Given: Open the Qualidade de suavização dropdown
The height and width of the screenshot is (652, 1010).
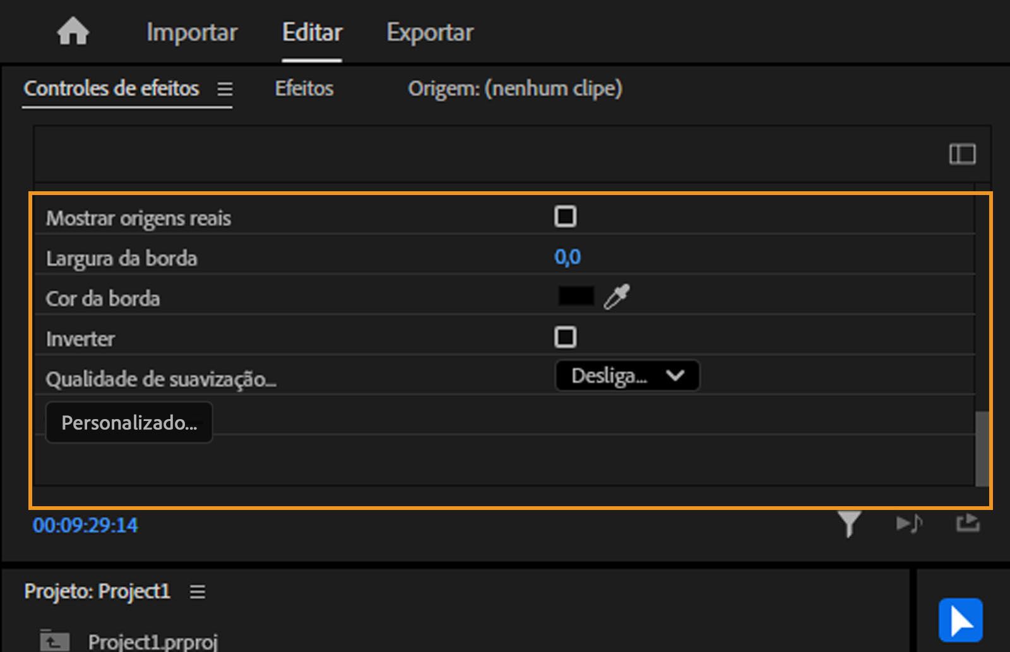Looking at the screenshot, I should [627, 376].
